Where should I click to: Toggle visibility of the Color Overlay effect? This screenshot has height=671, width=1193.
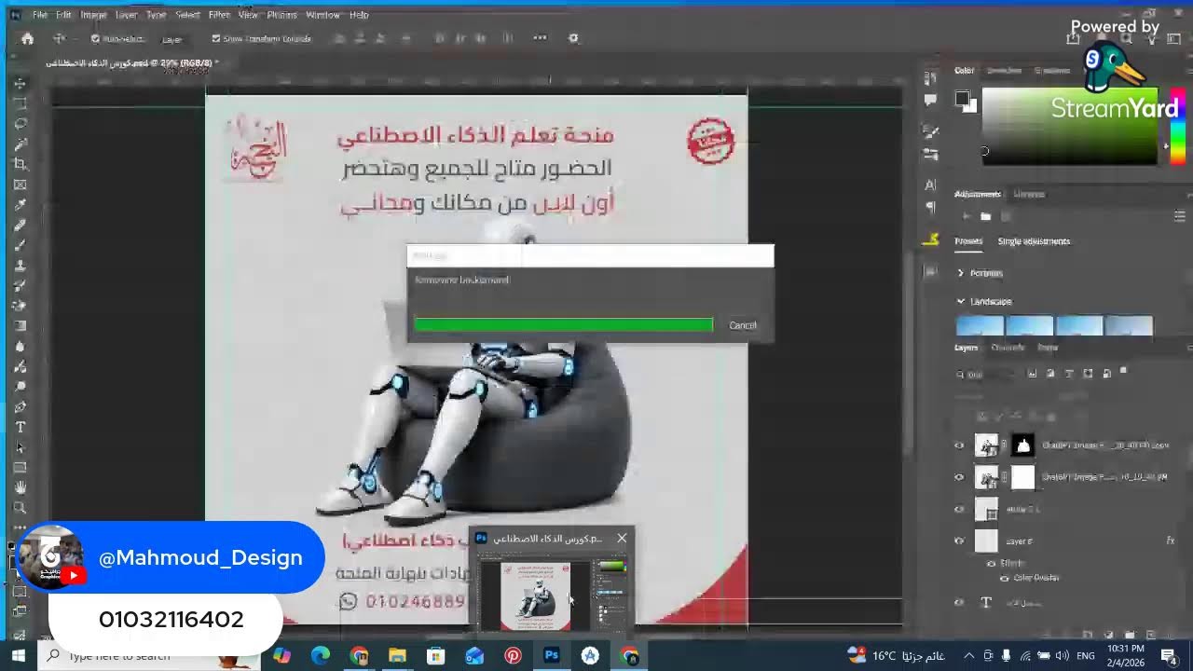tap(1004, 578)
